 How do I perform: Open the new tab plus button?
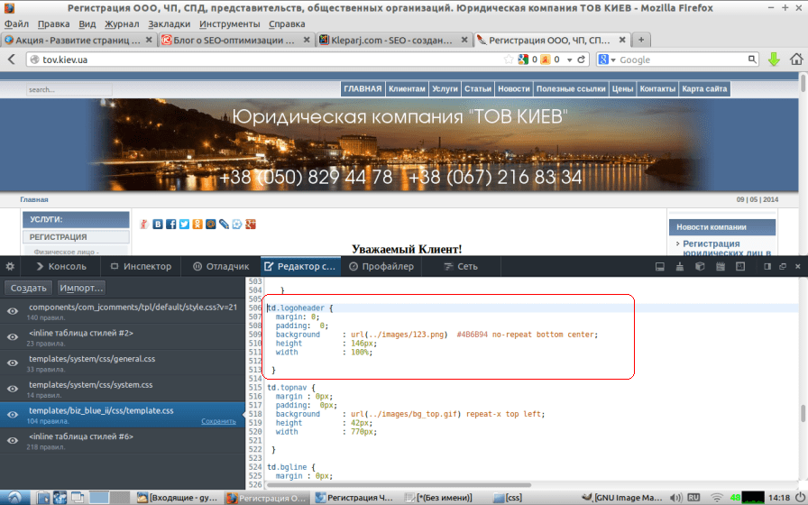(x=641, y=40)
